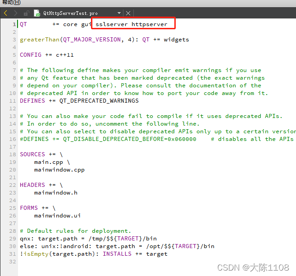Click the filename QtHttpServerTest.pro in toolbar
The width and height of the screenshot is (296, 276).
pyautogui.click(x=70, y=13)
